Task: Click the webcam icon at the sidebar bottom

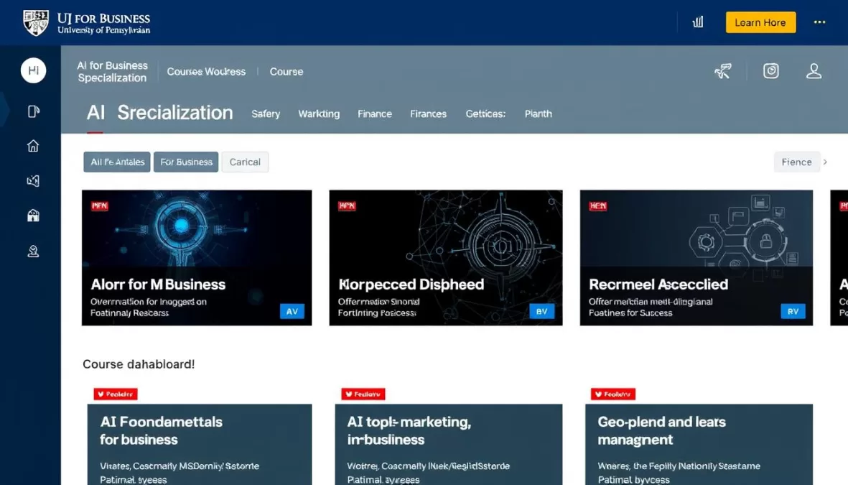Action: (33, 250)
